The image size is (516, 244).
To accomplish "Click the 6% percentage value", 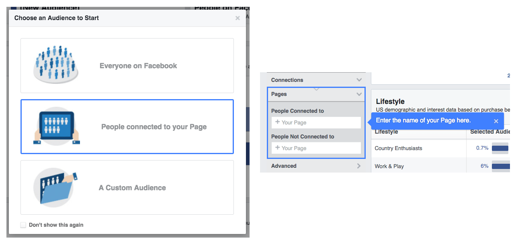I will (x=484, y=166).
